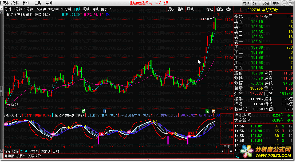This screenshot has width=296, height=162.
Task: Click 叠加 overlay tool
Action: [x=181, y=9]
